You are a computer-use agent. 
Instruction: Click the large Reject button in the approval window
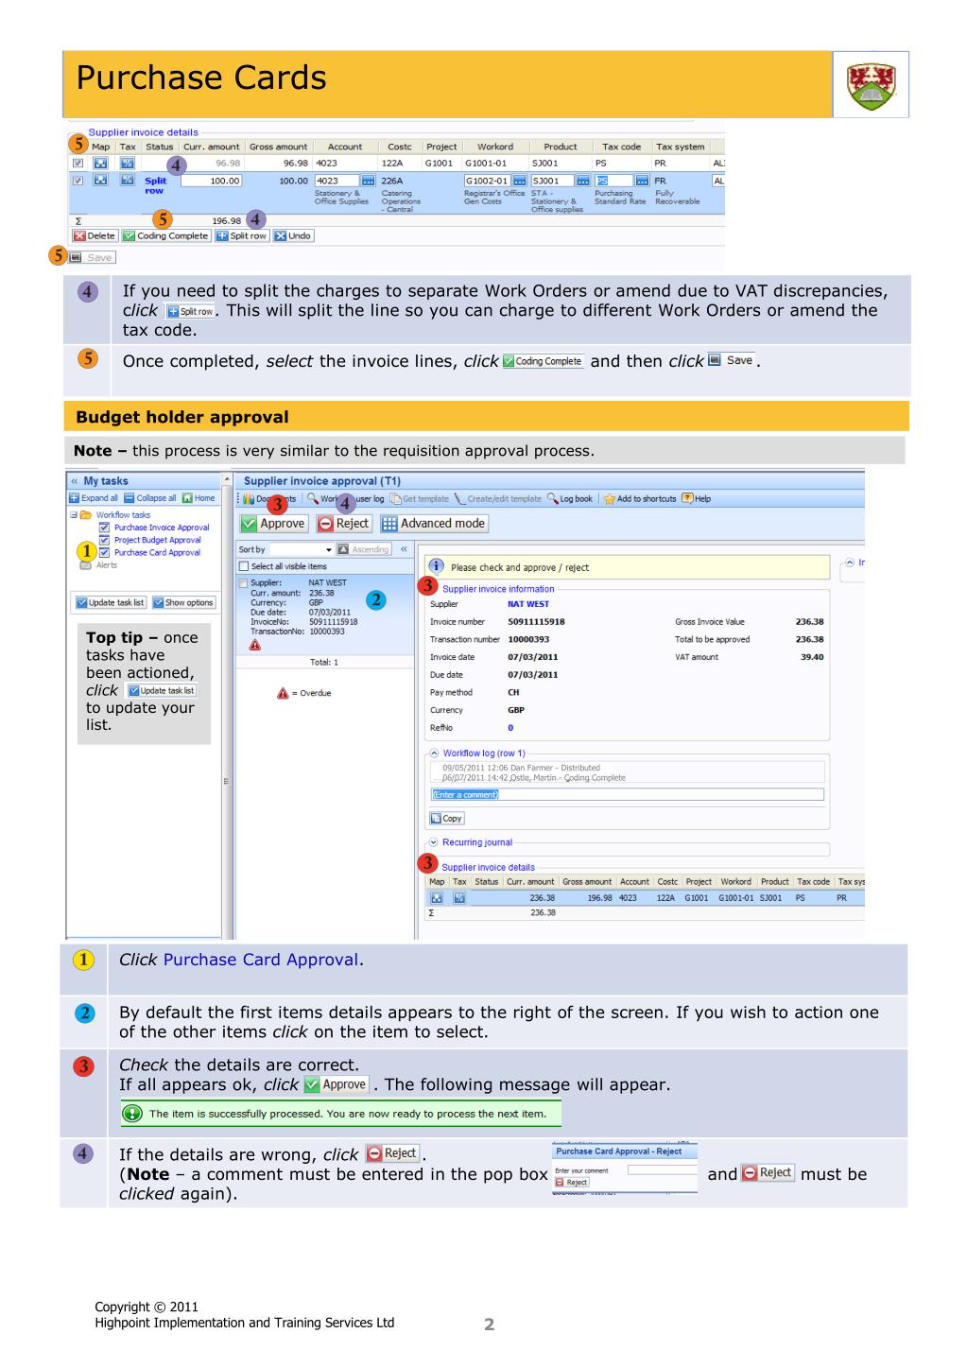pyautogui.click(x=344, y=523)
